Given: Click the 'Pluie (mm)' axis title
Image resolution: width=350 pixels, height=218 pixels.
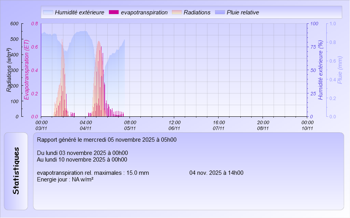Looking at the screenshot, I should click(x=340, y=70).
